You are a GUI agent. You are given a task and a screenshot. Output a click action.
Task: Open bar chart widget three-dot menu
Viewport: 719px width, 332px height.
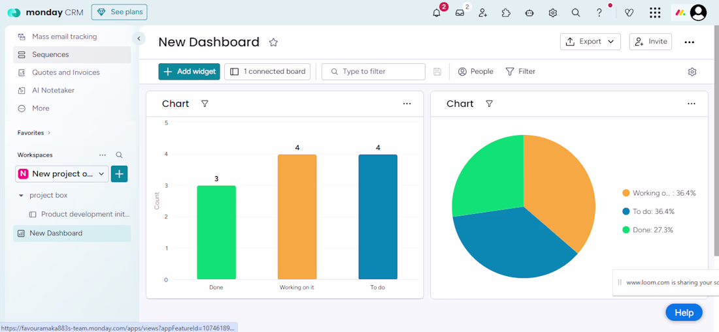407,104
